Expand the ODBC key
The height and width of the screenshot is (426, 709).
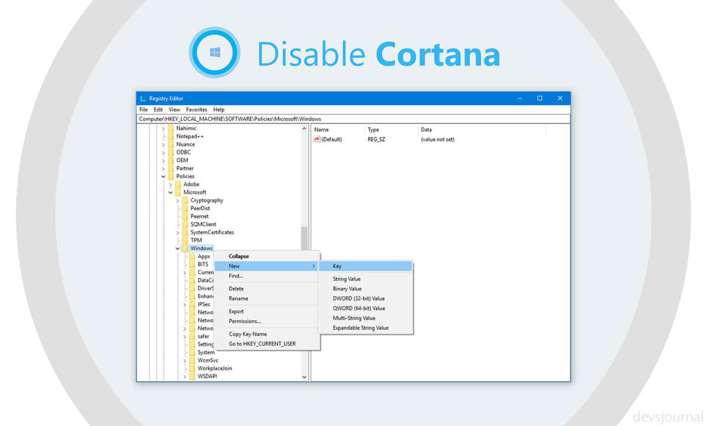(164, 152)
